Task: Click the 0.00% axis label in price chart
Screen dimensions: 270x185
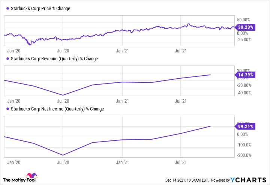Action: (x=242, y=33)
